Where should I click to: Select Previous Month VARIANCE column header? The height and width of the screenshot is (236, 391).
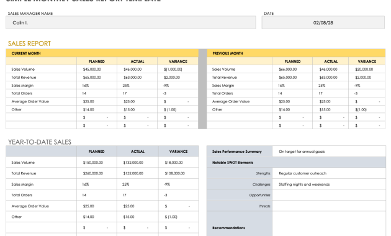[x=367, y=61]
